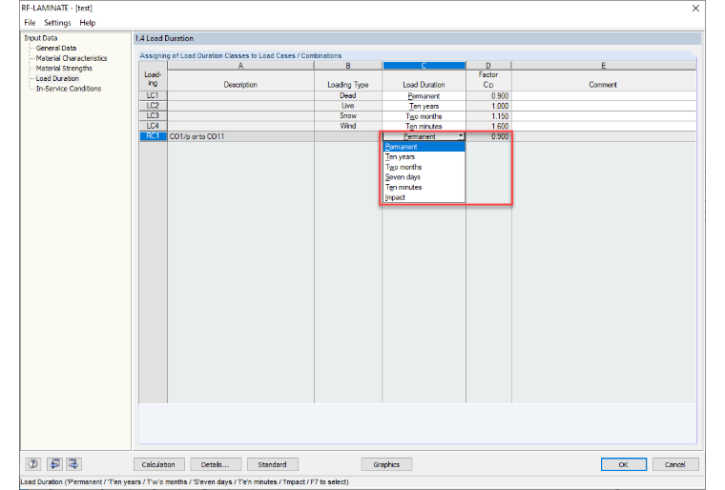Viewport: 725px width, 490px height.
Task: Select General Data in tree
Action: click(56, 48)
